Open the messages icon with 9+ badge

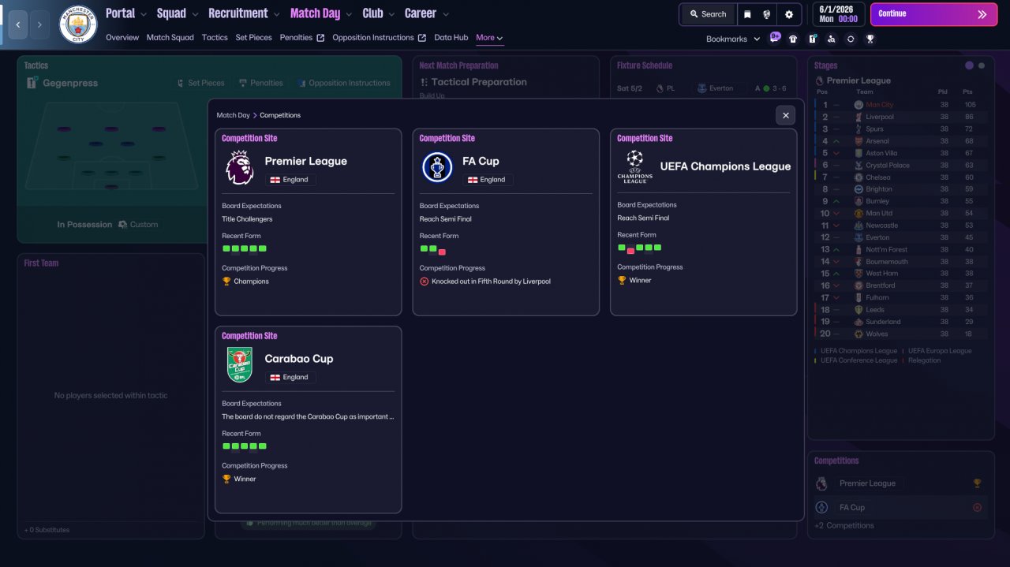click(774, 38)
